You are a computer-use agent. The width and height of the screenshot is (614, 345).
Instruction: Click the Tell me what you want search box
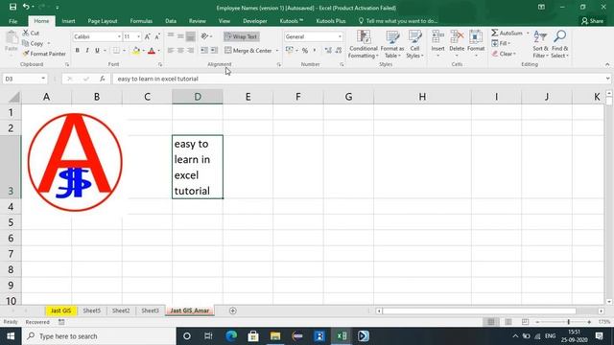pos(398,21)
